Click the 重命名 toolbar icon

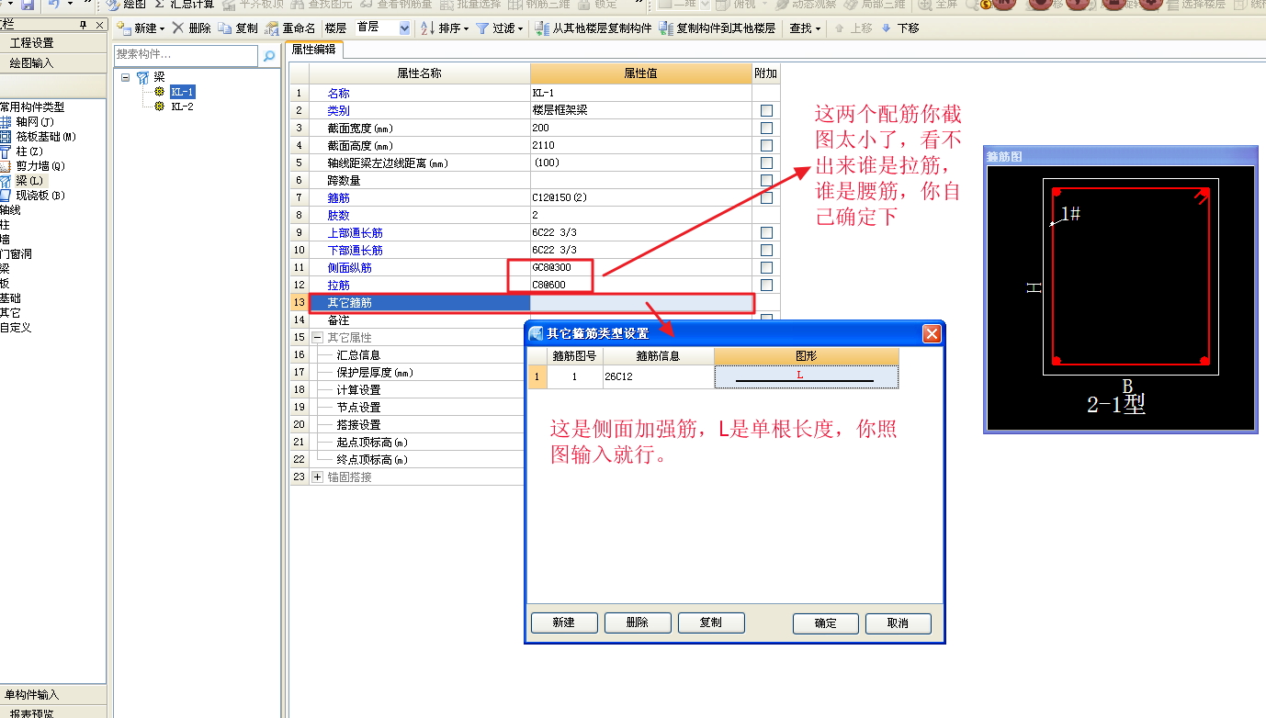pyautogui.click(x=272, y=28)
